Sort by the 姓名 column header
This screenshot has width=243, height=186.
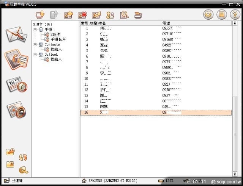pyautogui.click(x=130, y=23)
